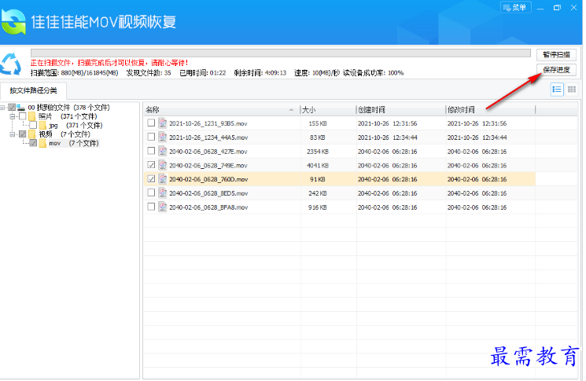Click the 保存进度 button
This screenshot has height=381, width=586.
click(558, 70)
